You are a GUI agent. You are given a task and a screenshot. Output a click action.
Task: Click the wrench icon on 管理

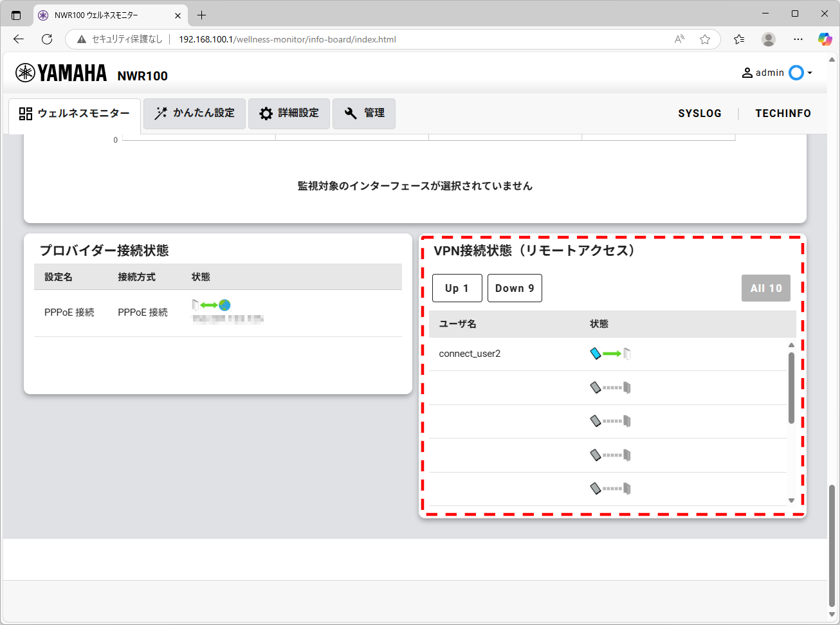tap(351, 113)
